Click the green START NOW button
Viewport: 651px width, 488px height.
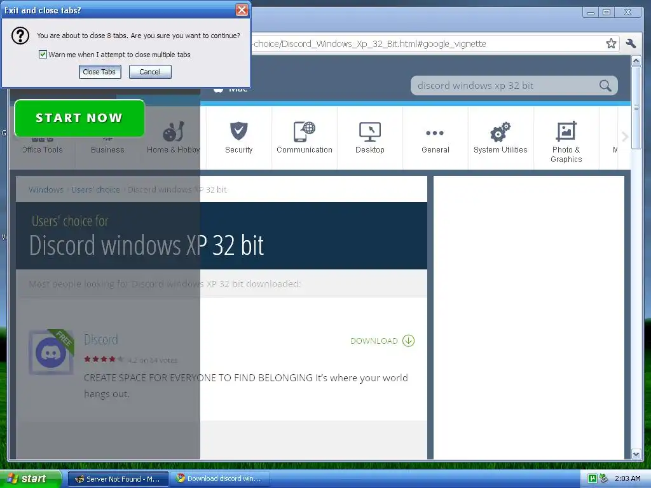[x=79, y=118]
